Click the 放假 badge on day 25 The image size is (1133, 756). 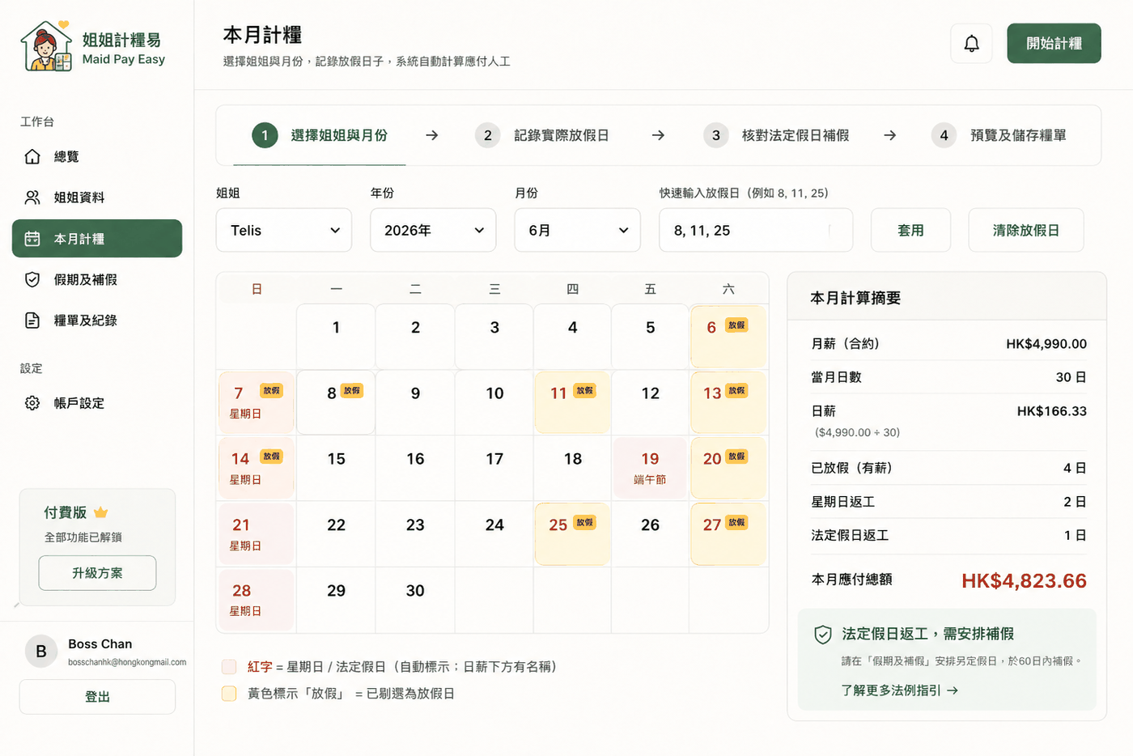point(584,523)
